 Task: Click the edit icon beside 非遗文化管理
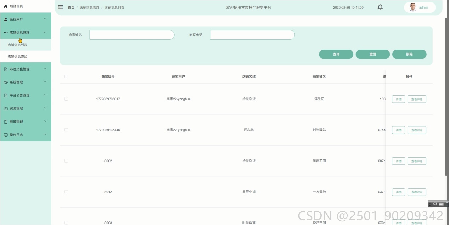(6, 69)
